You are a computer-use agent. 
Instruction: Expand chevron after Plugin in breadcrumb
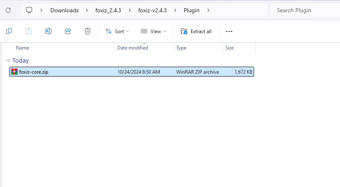click(x=208, y=10)
